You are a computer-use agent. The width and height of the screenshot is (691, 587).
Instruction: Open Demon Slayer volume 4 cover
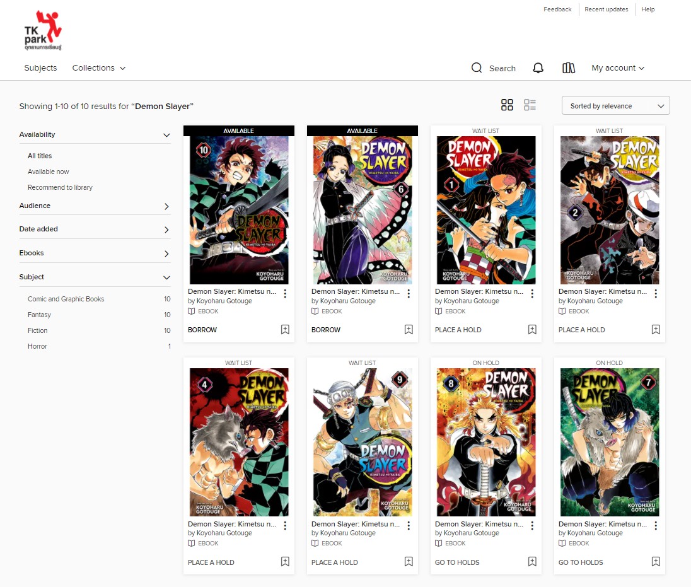239,442
